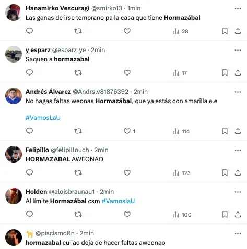Open the #VamosLaU hashtag in Andrés's tweet

pos(43,118)
